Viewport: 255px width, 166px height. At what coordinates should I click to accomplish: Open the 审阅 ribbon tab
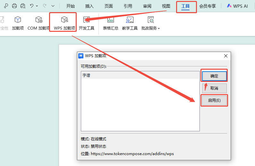(x=147, y=6)
